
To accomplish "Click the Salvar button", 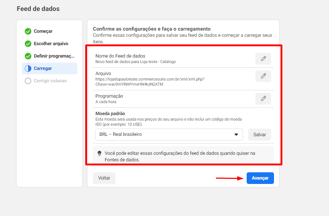I will point(259,135).
